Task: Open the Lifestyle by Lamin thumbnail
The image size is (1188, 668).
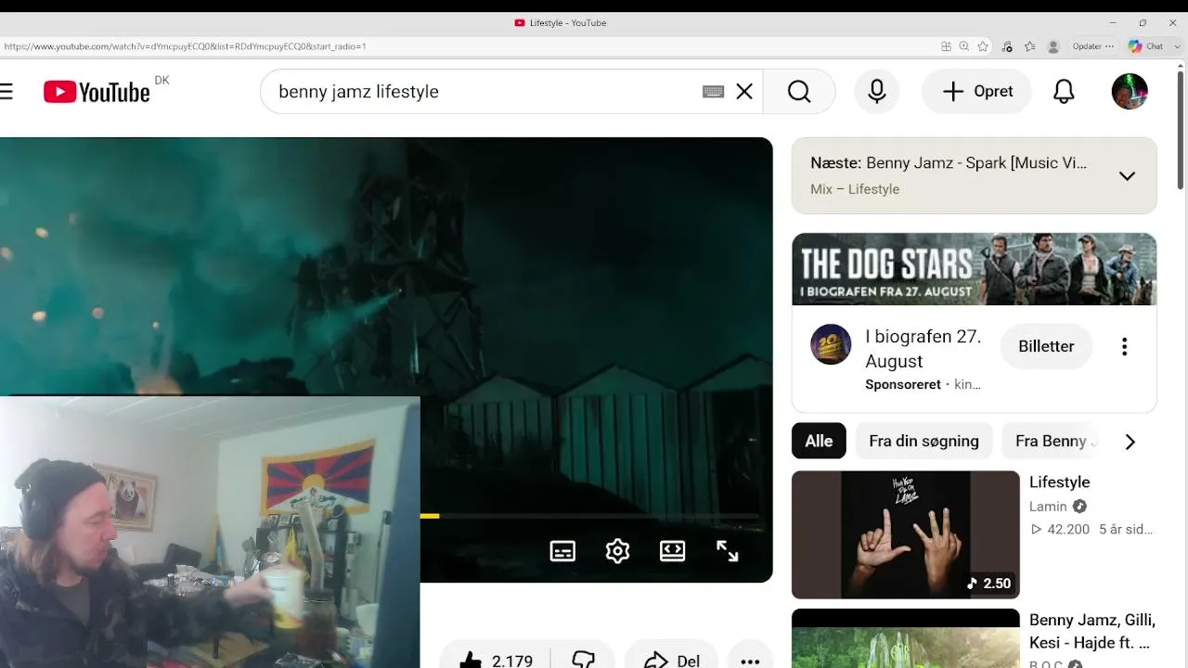Action: tap(905, 534)
